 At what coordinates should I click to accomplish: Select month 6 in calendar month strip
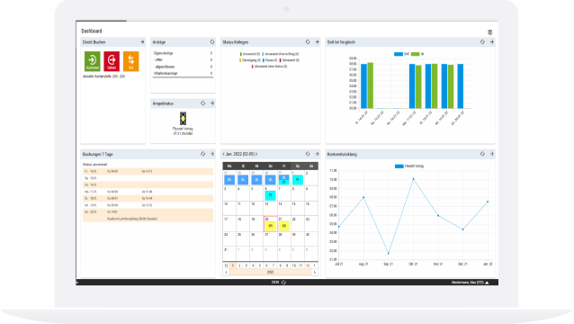pyautogui.click(x=266, y=265)
